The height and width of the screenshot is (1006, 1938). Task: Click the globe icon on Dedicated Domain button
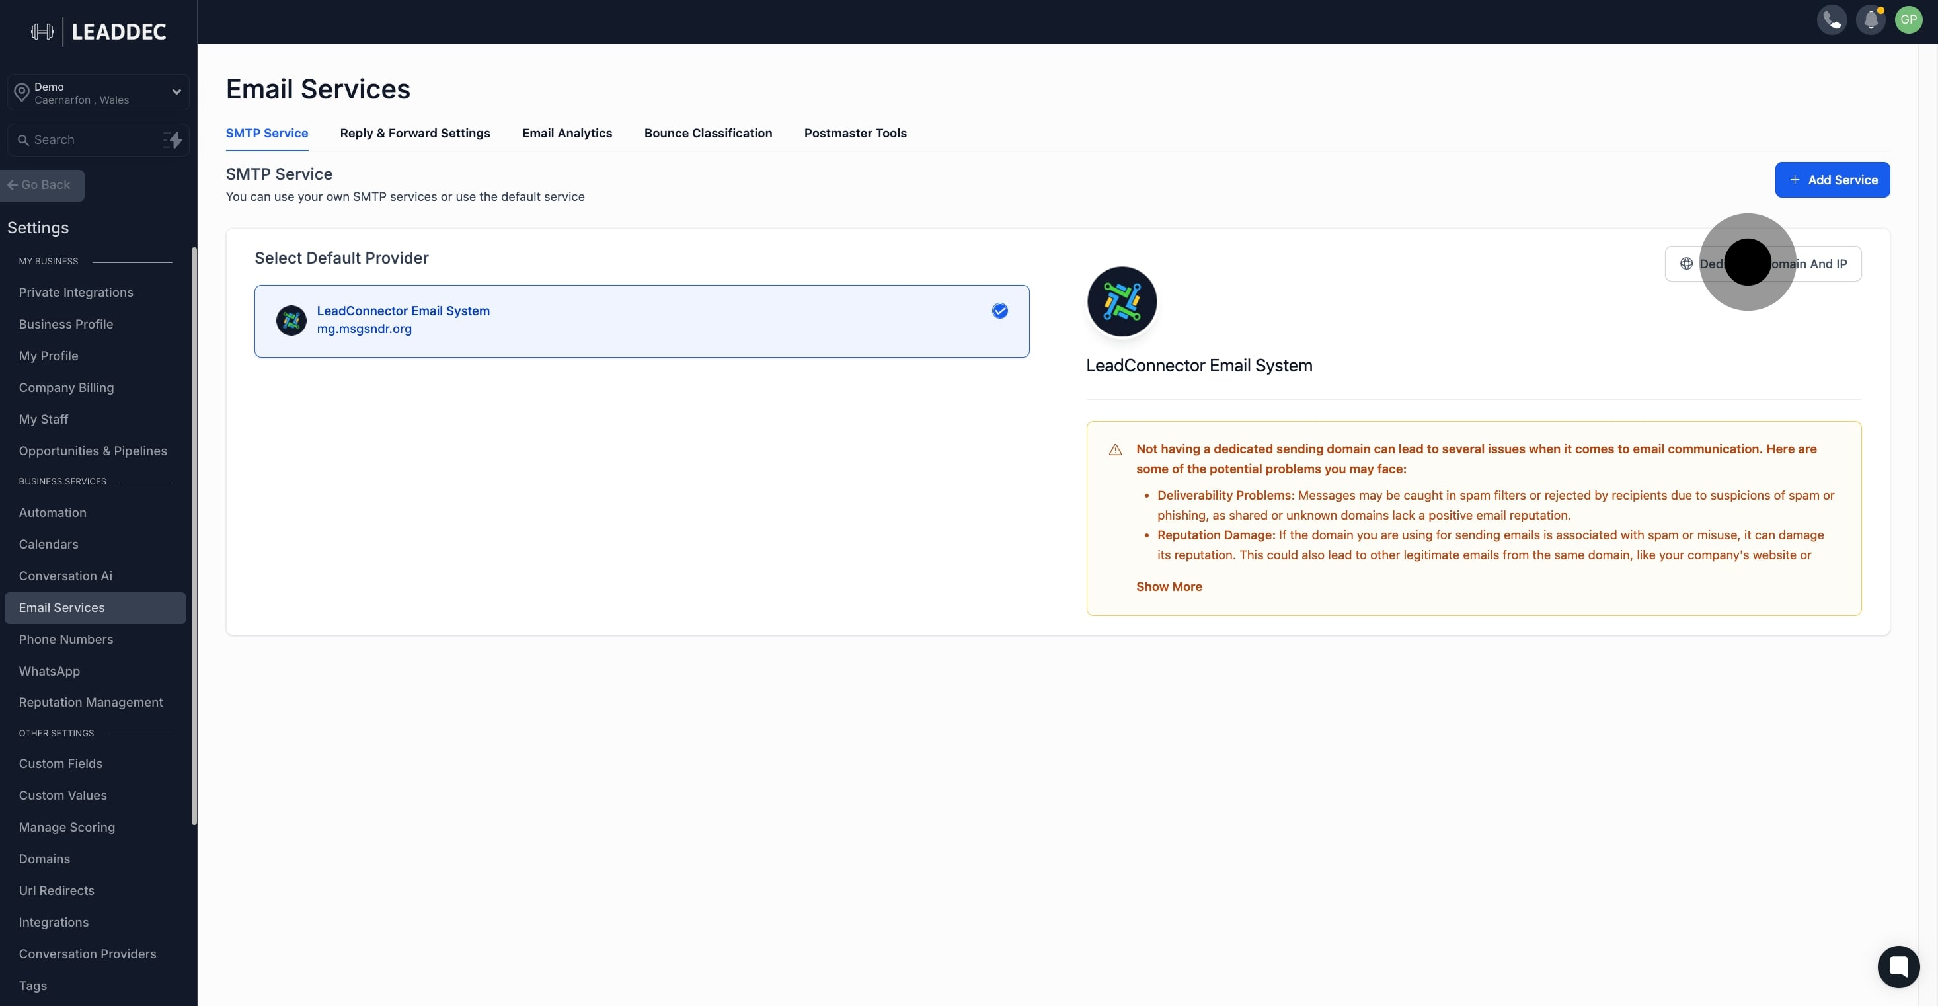point(1686,263)
